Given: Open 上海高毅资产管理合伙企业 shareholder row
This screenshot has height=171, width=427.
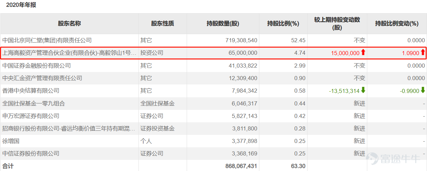Looking at the screenshot, I should (x=69, y=53).
